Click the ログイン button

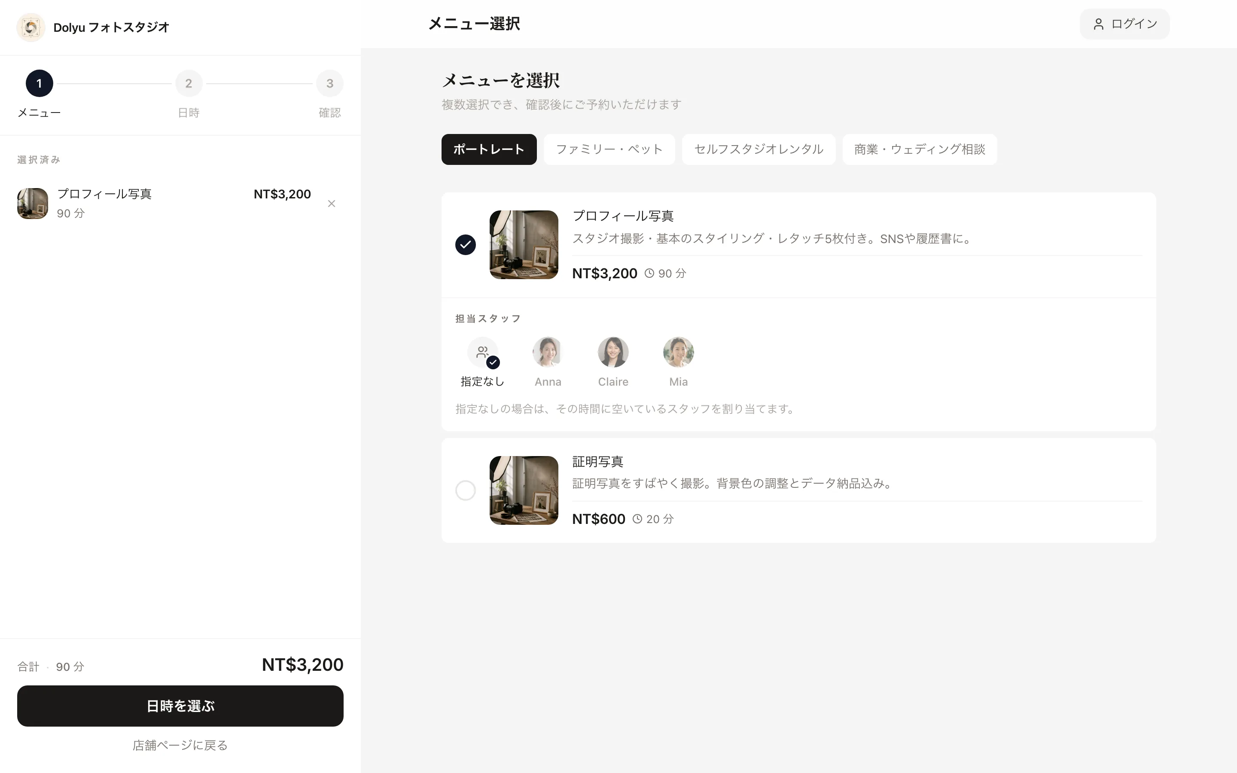(1124, 24)
